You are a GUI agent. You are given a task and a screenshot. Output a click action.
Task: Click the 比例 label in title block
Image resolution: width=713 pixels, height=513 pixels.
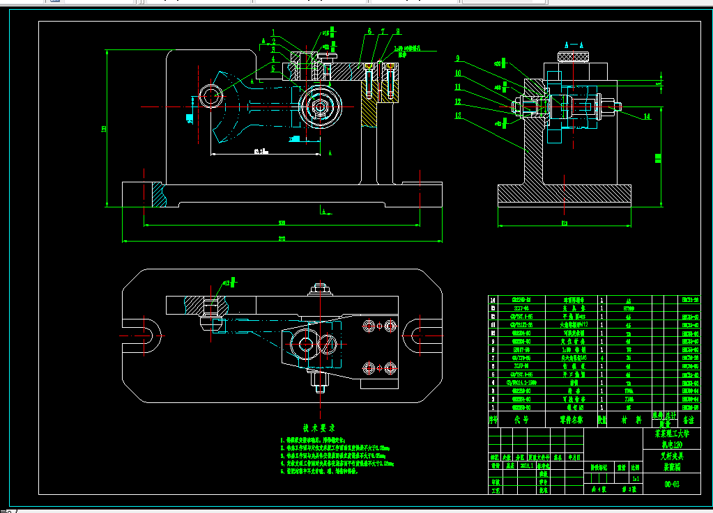point(635,468)
